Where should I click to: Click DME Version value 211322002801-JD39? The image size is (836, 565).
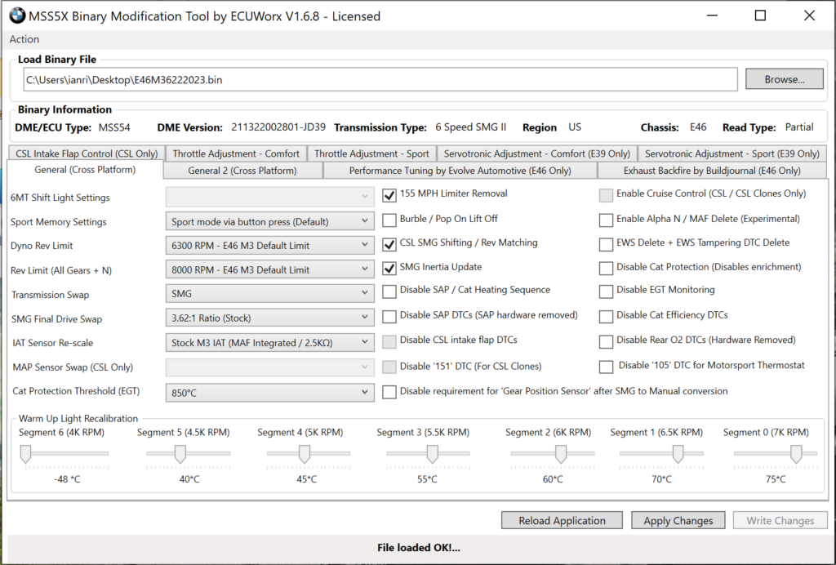coord(278,127)
